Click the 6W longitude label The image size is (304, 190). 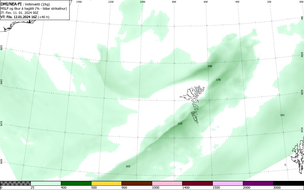pos(206,2)
